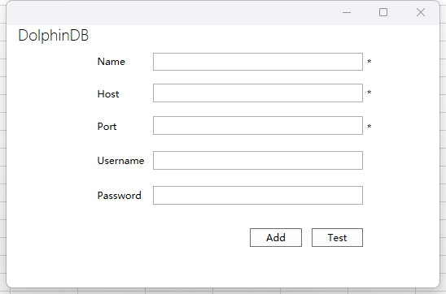Click the Name label
The width and height of the screenshot is (446, 294).
tap(111, 62)
